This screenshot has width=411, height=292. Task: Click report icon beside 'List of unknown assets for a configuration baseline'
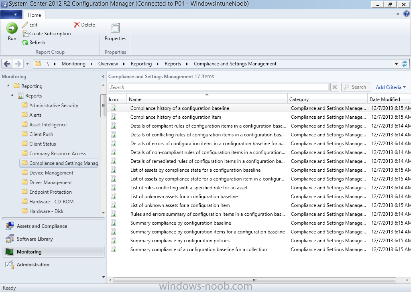[113, 197]
